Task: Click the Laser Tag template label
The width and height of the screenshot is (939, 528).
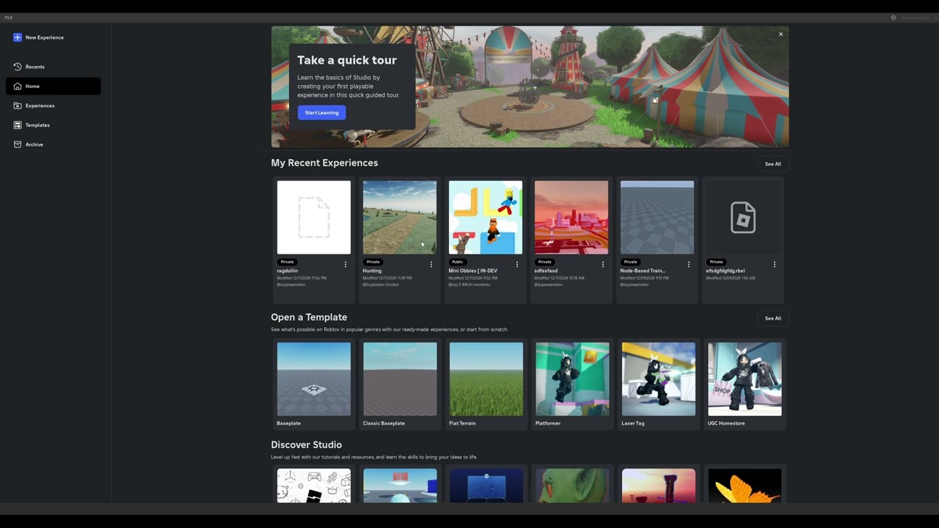Action: [633, 423]
